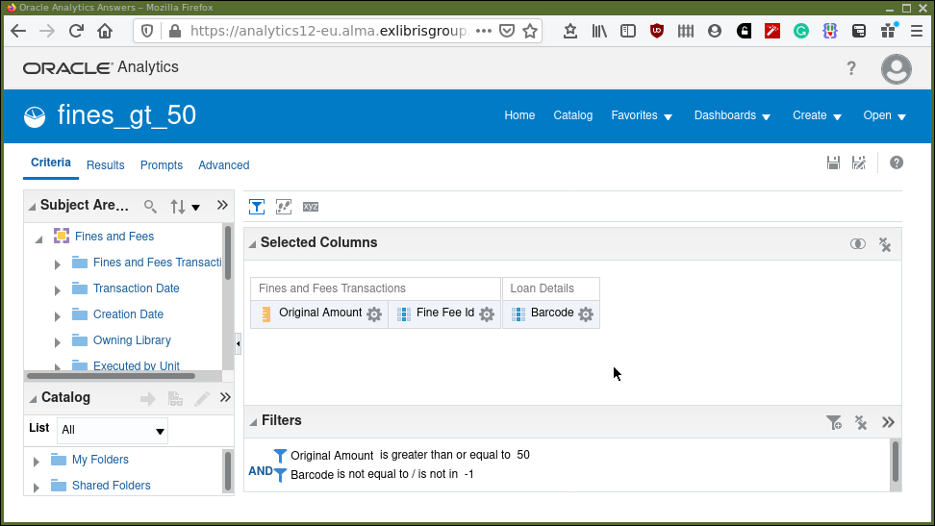Viewport: 935px width, 526px height.
Task: Click the Filters pane vertical scrollbar
Action: click(896, 462)
